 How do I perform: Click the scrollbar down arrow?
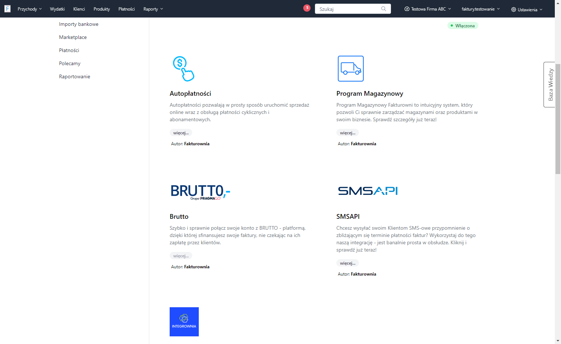558,341
